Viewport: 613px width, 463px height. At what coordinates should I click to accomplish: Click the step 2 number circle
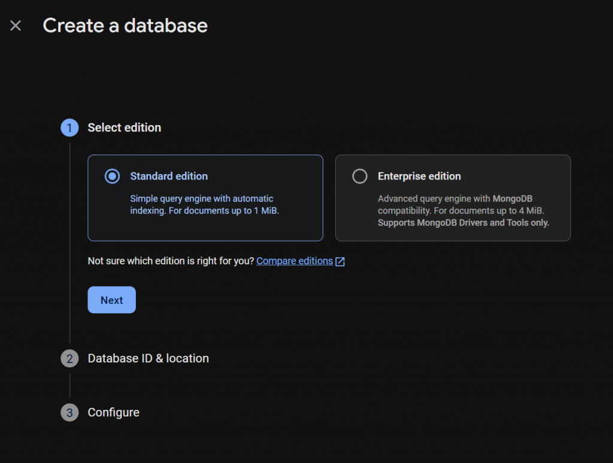click(69, 358)
